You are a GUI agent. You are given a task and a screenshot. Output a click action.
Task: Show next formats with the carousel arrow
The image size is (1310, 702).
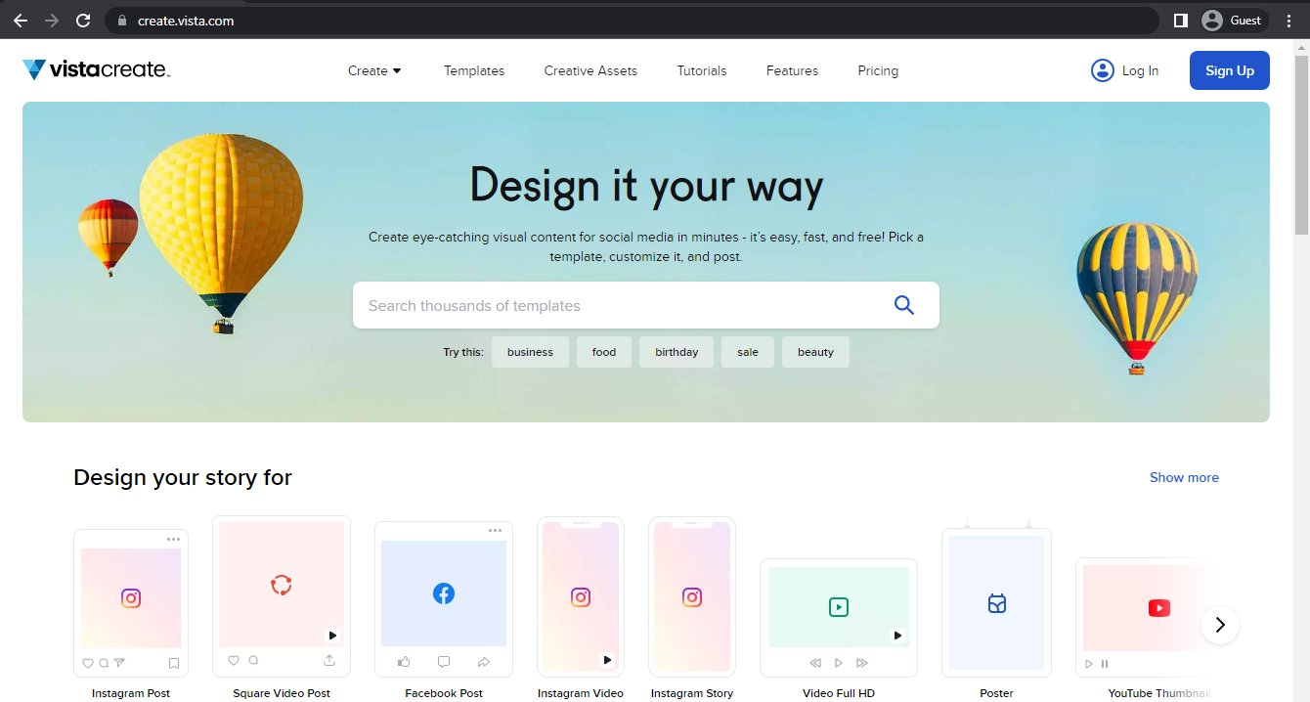[1220, 625]
